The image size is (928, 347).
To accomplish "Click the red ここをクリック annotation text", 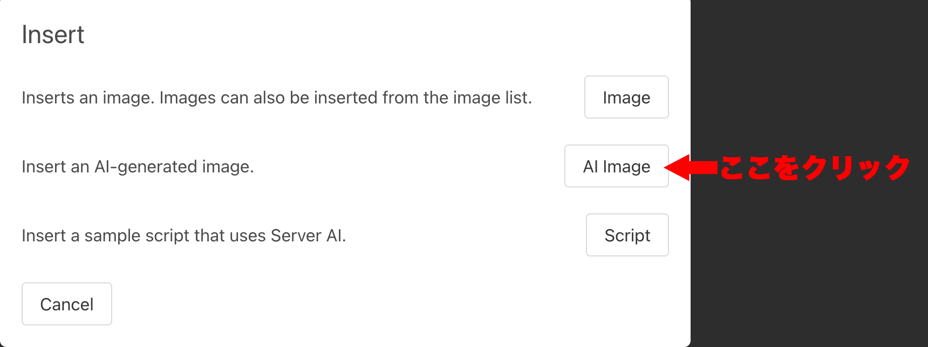I will pyautogui.click(x=815, y=168).
